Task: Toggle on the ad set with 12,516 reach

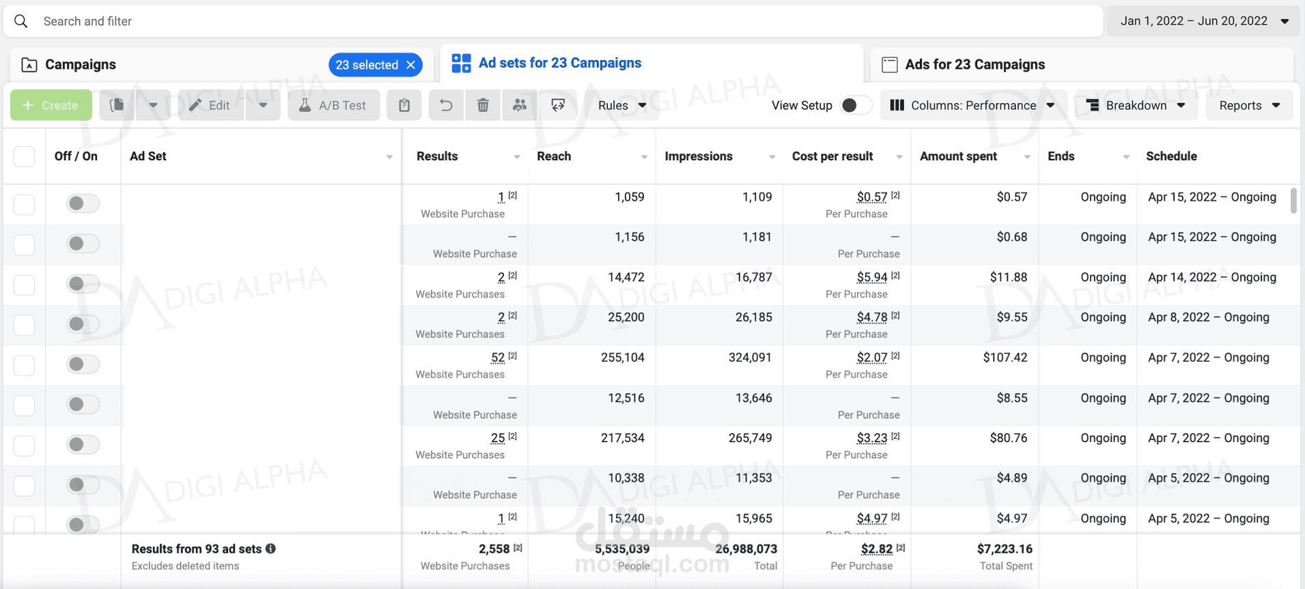Action: click(83, 404)
